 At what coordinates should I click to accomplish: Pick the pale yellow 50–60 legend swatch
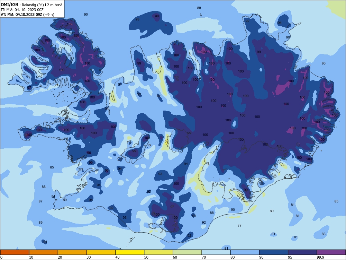click(x=158, y=252)
